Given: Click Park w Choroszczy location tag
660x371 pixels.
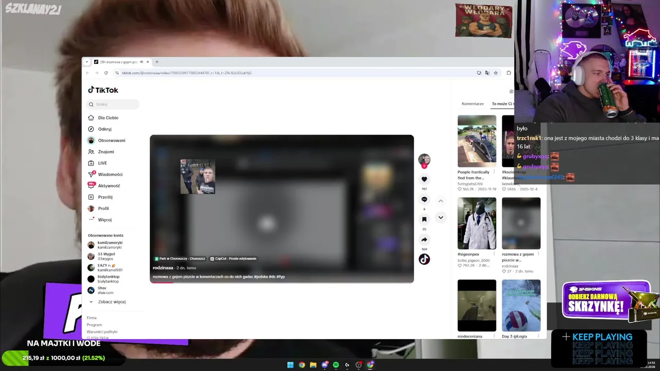Looking at the screenshot, I should click(x=179, y=259).
